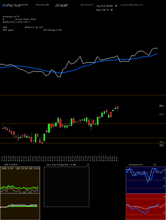Select the "Stochastics: 81.79" value
The height and width of the screenshot is (220, 166).
[x=11, y=17]
